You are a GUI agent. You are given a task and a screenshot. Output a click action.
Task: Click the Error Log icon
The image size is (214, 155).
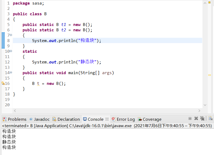[114, 119]
